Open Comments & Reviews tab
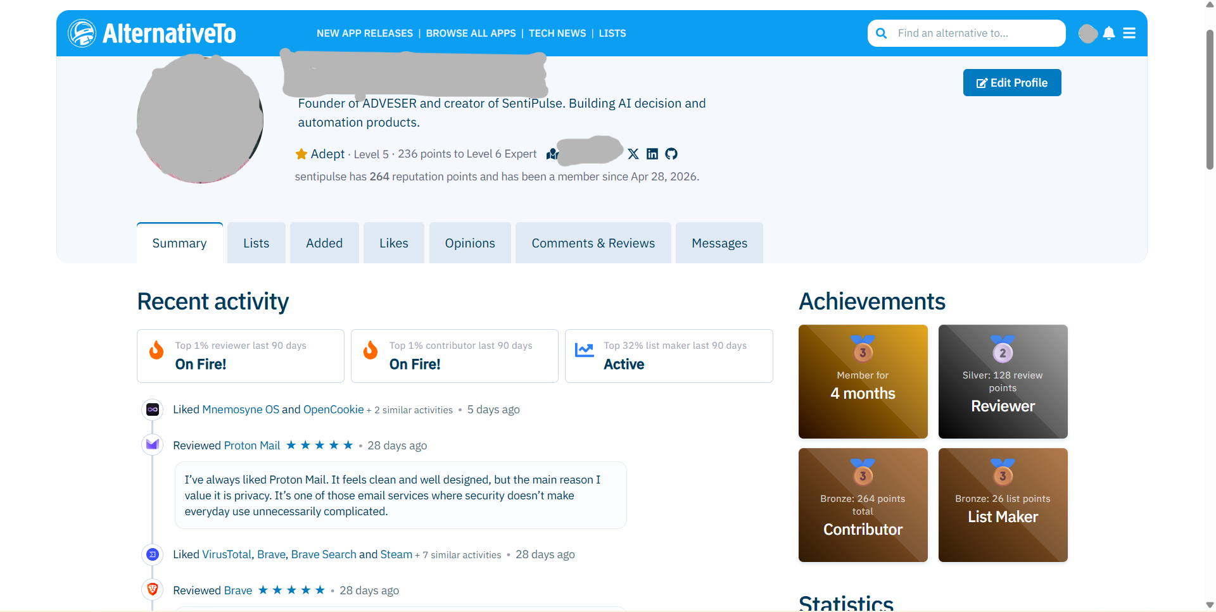The height and width of the screenshot is (612, 1216). pyautogui.click(x=593, y=243)
